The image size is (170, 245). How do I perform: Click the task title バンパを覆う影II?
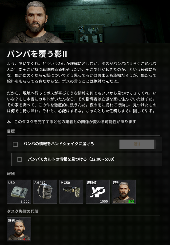tap(37, 54)
